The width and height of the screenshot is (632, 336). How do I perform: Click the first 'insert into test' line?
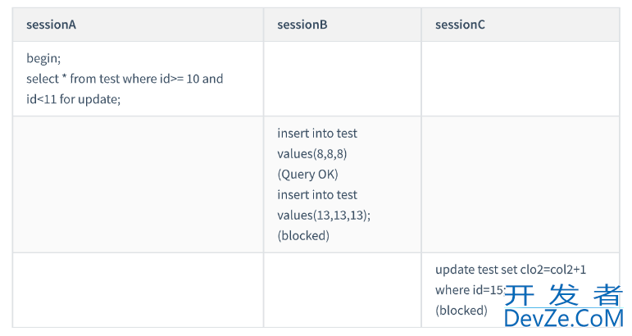click(x=317, y=134)
